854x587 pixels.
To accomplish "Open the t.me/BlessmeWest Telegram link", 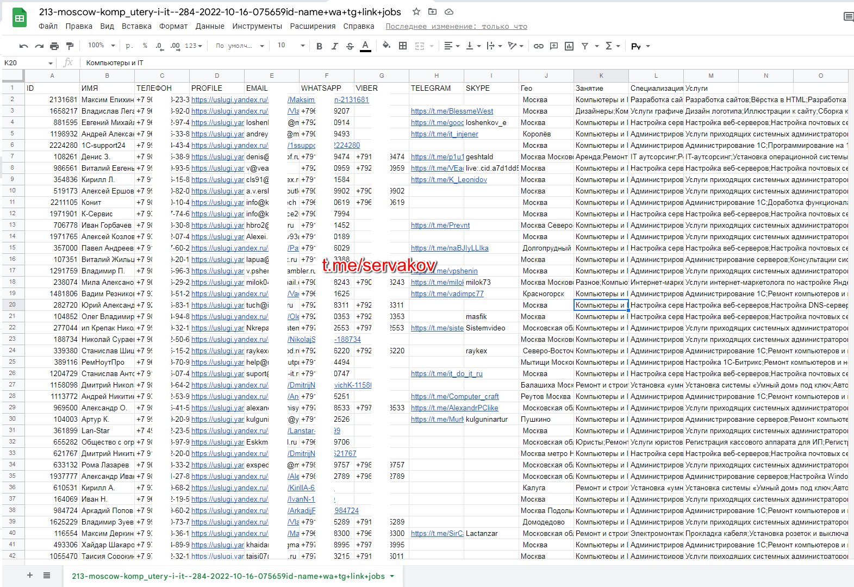I will pos(452,111).
